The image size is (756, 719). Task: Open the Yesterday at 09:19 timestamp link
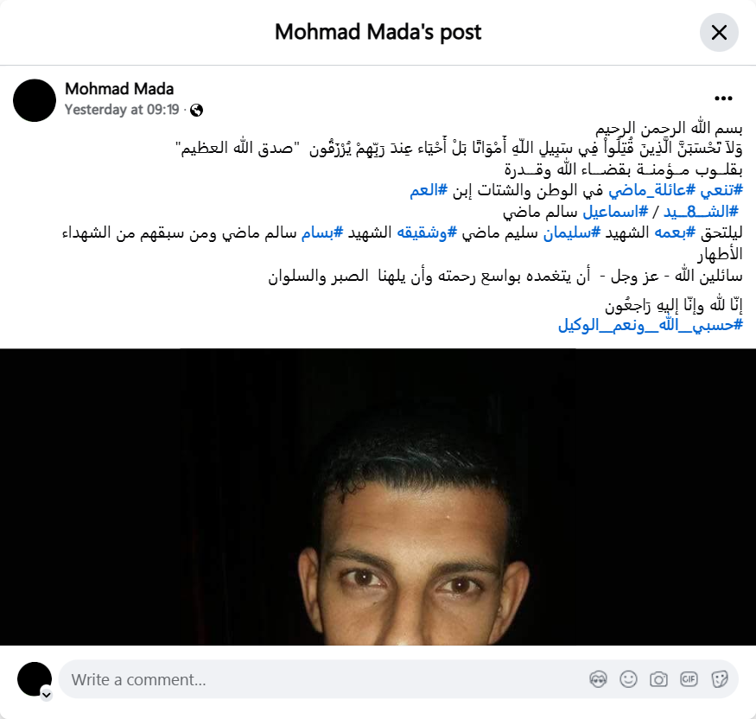122,110
